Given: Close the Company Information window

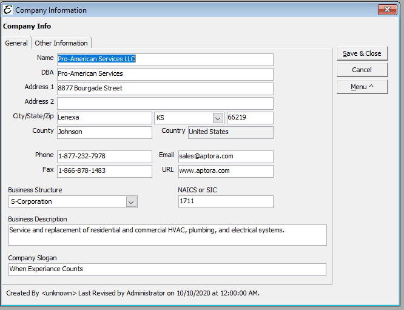Looking at the screenshot, I should pyautogui.click(x=387, y=10).
